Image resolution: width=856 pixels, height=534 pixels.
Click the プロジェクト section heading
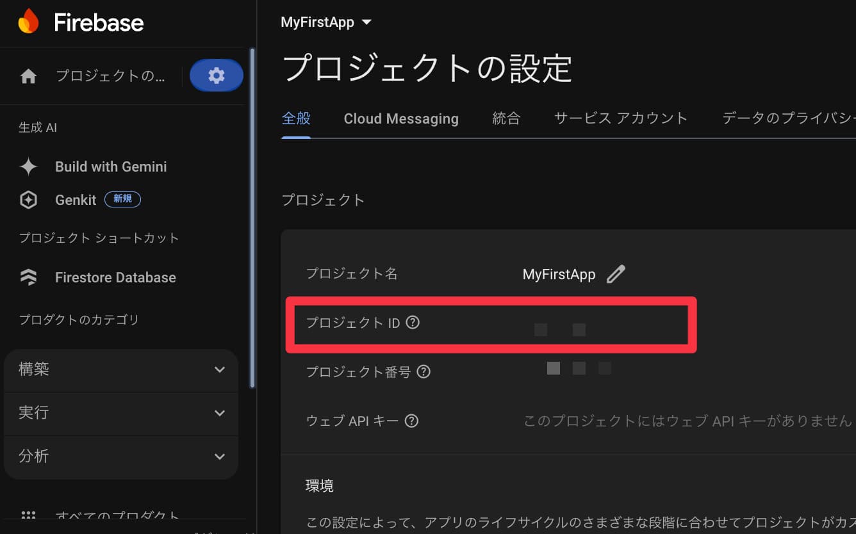[323, 200]
